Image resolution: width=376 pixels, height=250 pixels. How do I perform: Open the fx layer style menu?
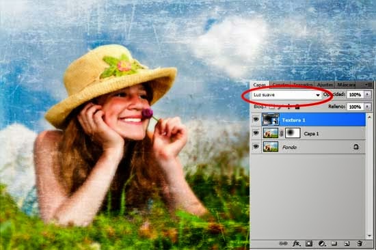[297, 244]
